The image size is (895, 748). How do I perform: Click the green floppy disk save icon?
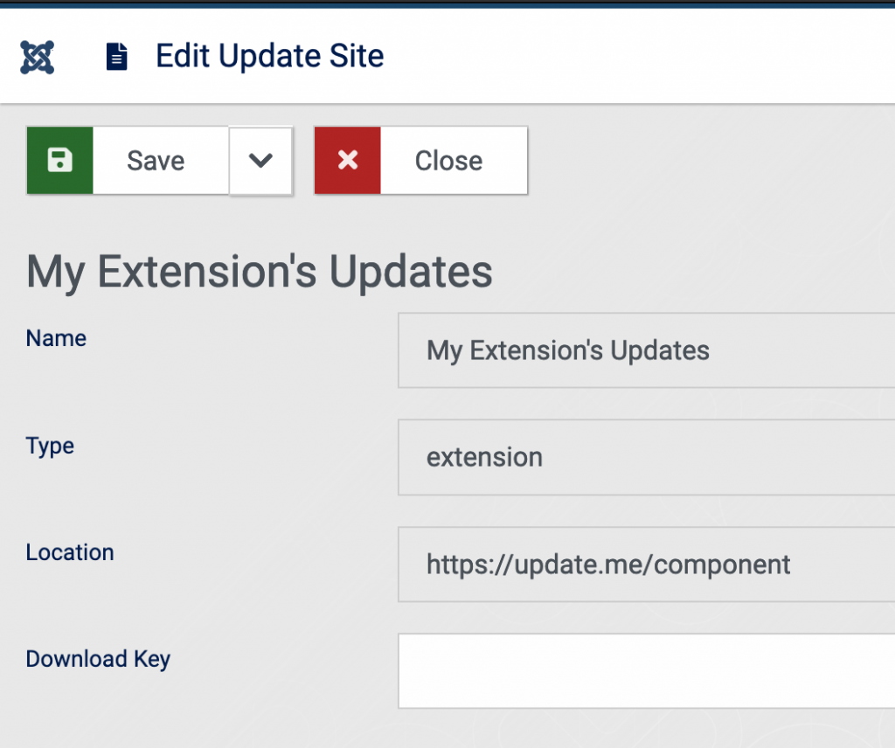[x=60, y=160]
